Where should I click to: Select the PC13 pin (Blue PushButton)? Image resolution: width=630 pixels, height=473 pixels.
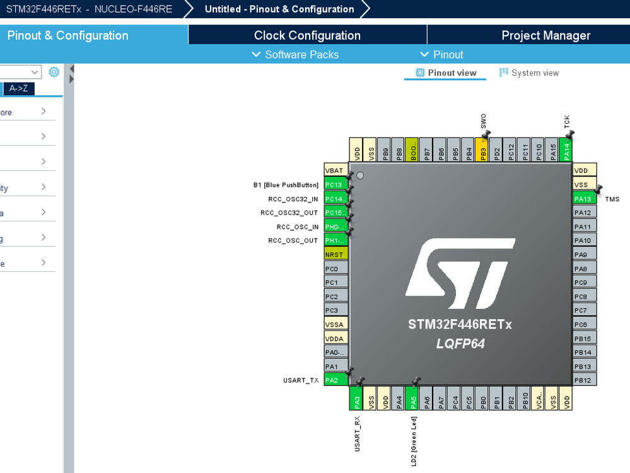[336, 184]
